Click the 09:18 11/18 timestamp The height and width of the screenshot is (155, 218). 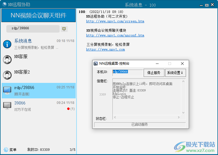(65, 41)
